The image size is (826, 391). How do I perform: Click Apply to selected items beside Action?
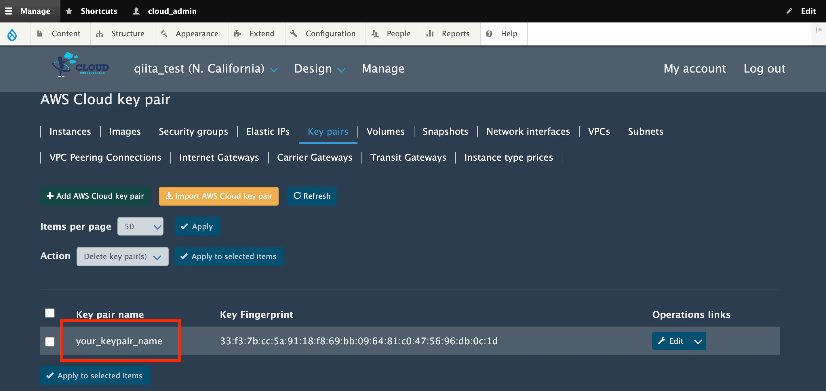pyautogui.click(x=229, y=256)
